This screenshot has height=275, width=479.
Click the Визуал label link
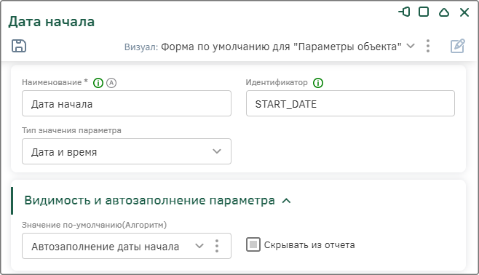141,47
